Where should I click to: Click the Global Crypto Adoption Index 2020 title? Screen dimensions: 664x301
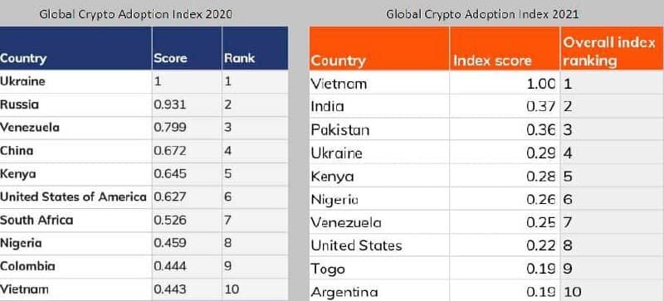click(136, 14)
